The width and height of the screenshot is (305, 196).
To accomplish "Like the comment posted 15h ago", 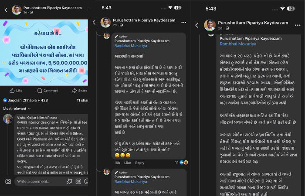I will [127, 163].
